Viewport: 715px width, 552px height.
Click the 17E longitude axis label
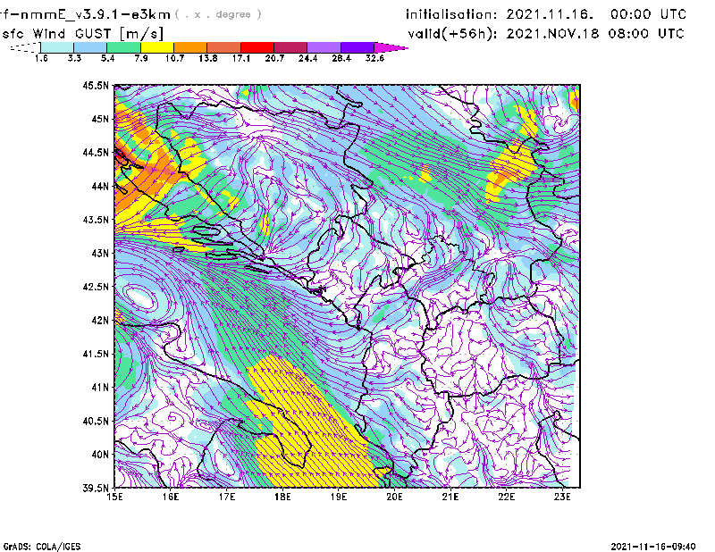pos(227,497)
